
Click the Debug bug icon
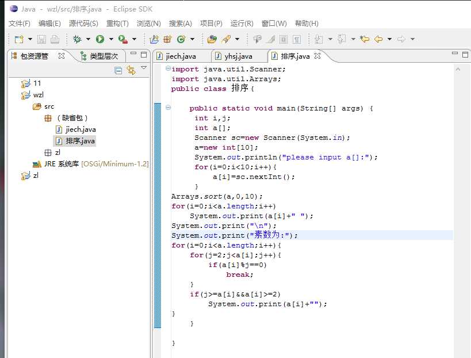pos(77,39)
